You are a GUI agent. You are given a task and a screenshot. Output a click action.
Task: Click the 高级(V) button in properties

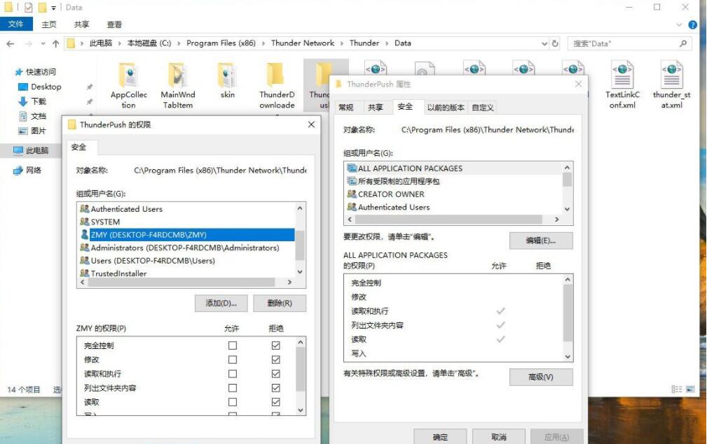(x=541, y=377)
